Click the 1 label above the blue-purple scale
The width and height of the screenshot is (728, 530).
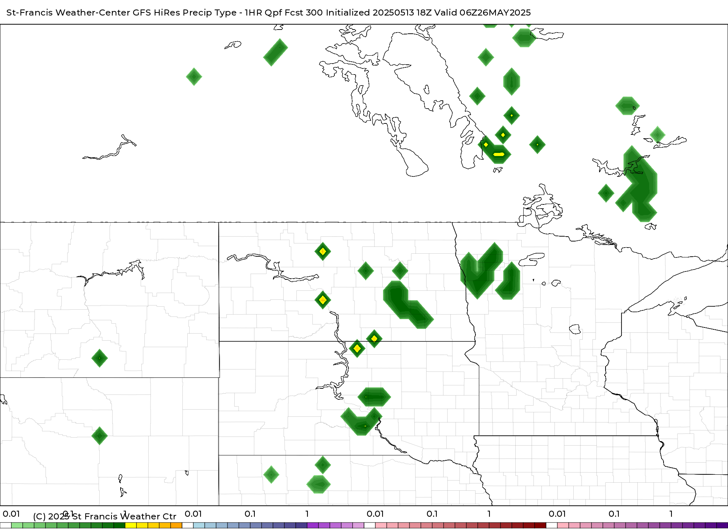pyautogui.click(x=307, y=514)
